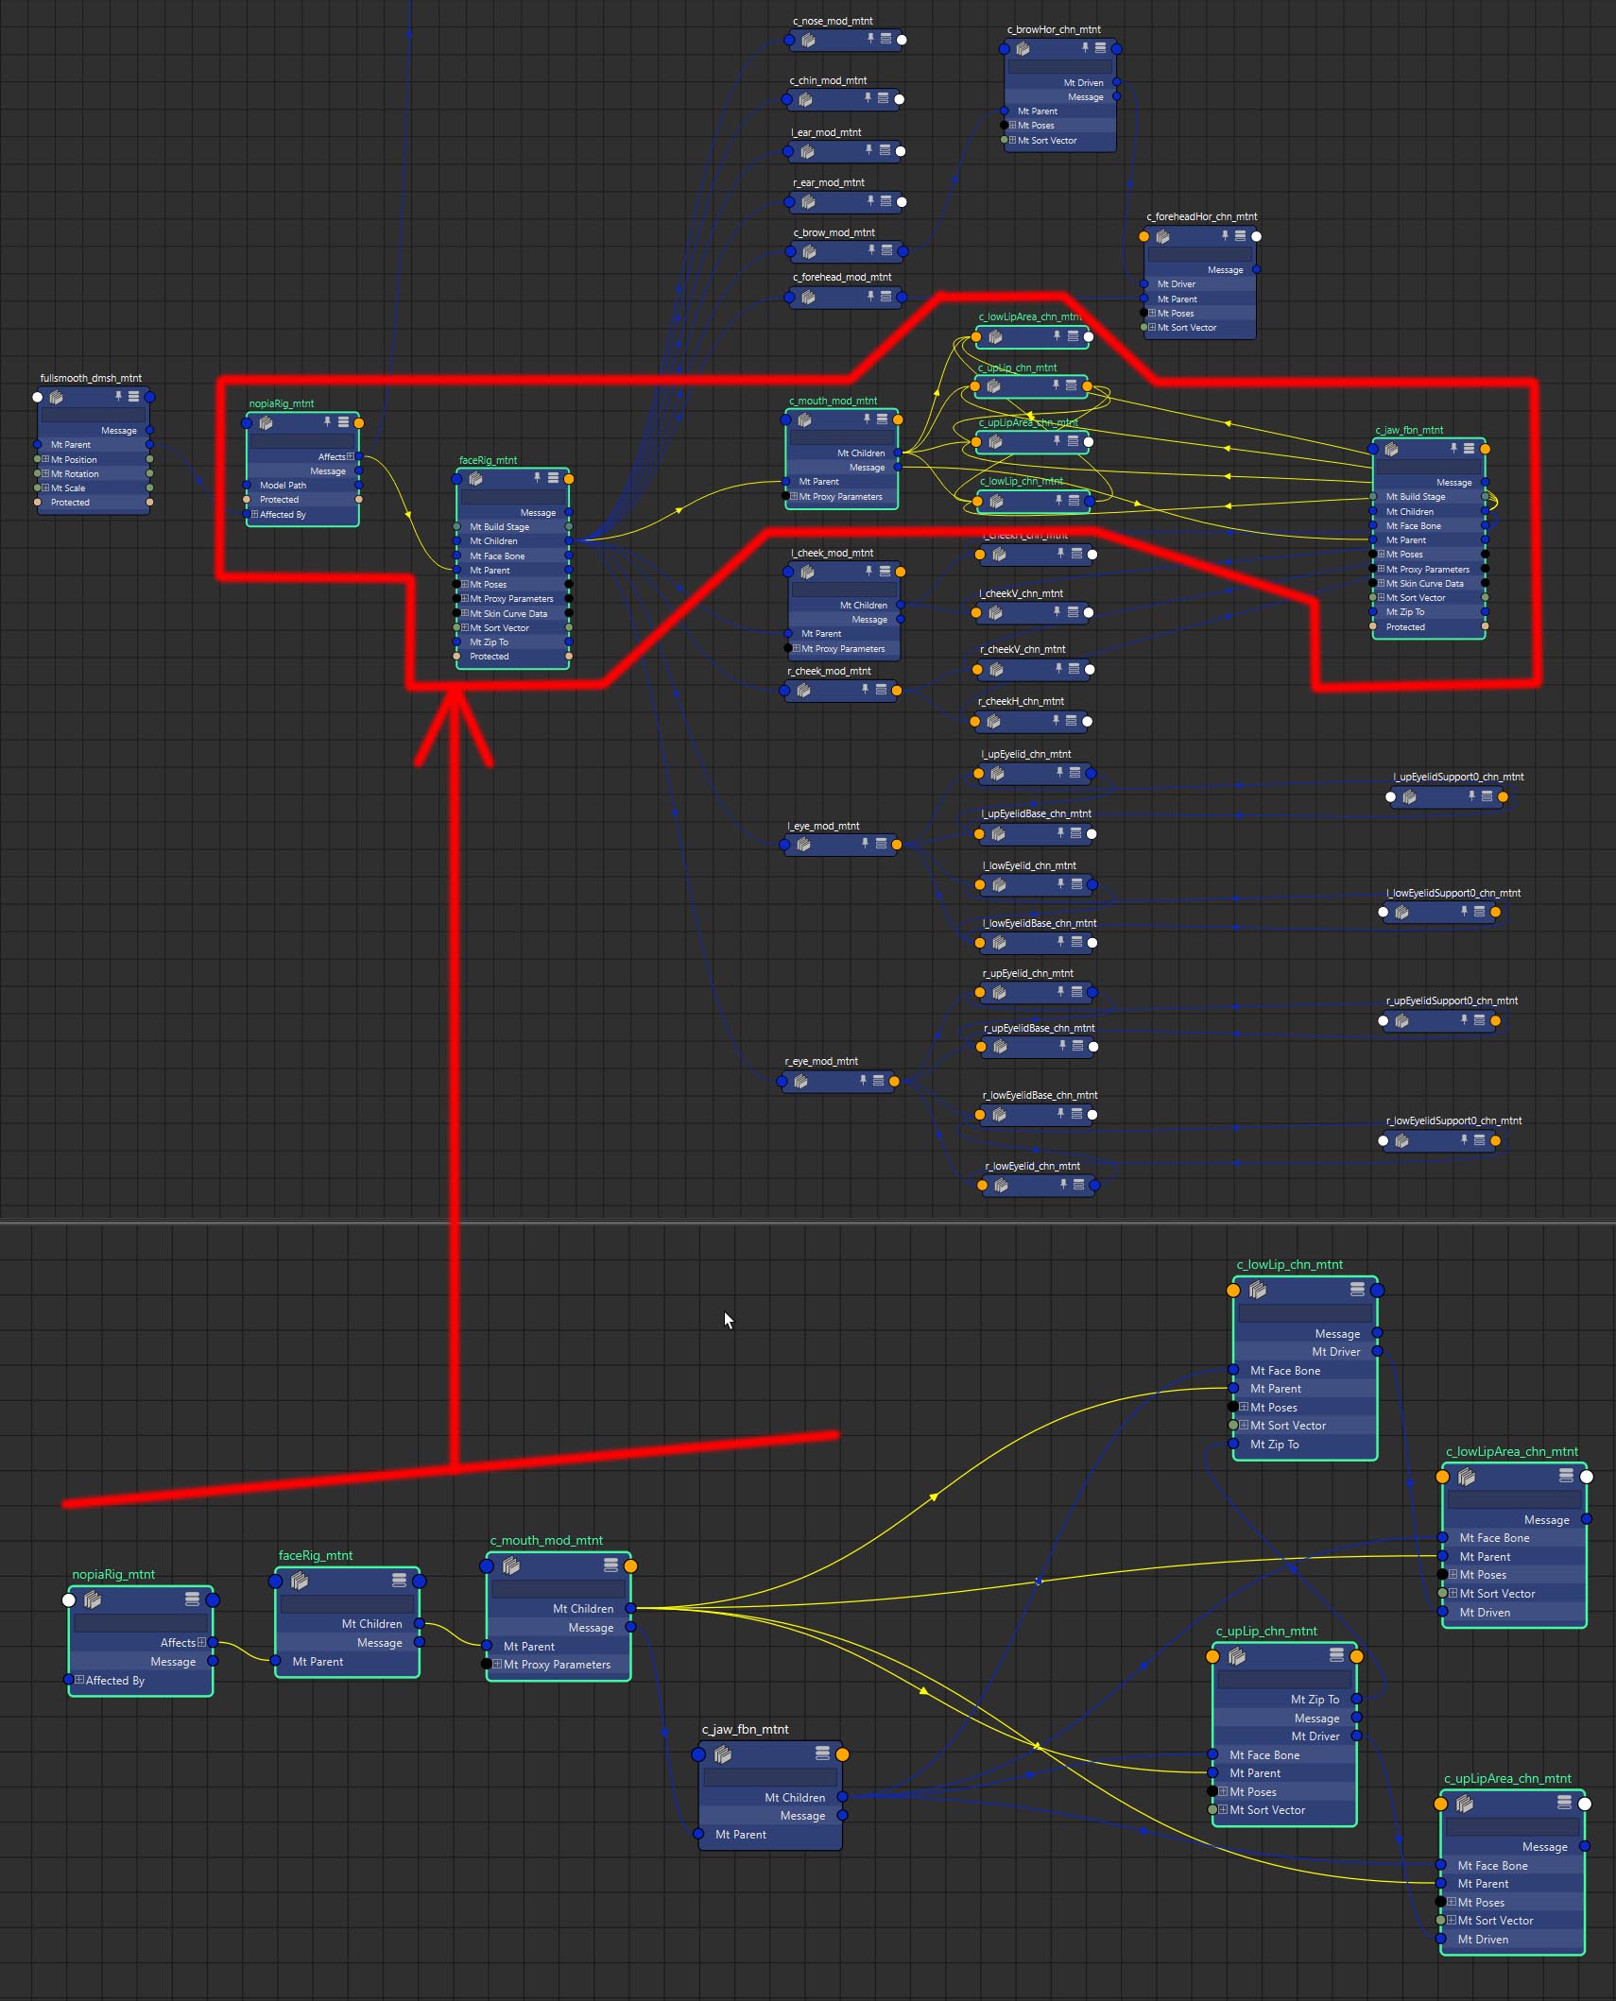Image resolution: width=1616 pixels, height=2001 pixels.
Task: Toggle the pin on c_browHor_chn_mtnt node
Action: coord(1085,47)
